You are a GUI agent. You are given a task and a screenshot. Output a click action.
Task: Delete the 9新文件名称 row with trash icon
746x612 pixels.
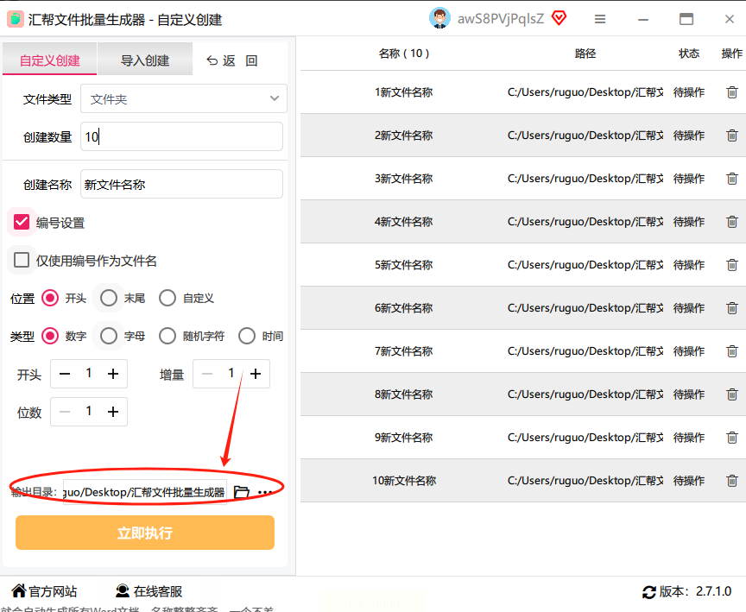[731, 438]
